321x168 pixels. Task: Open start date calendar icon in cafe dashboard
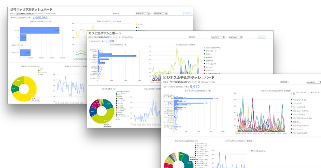click(x=224, y=37)
